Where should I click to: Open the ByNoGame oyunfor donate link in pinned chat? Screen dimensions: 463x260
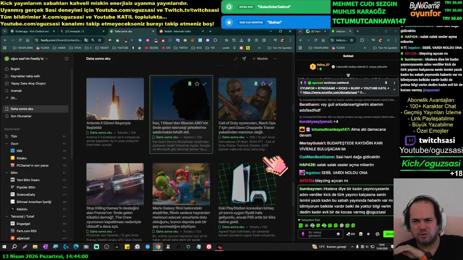(330, 92)
